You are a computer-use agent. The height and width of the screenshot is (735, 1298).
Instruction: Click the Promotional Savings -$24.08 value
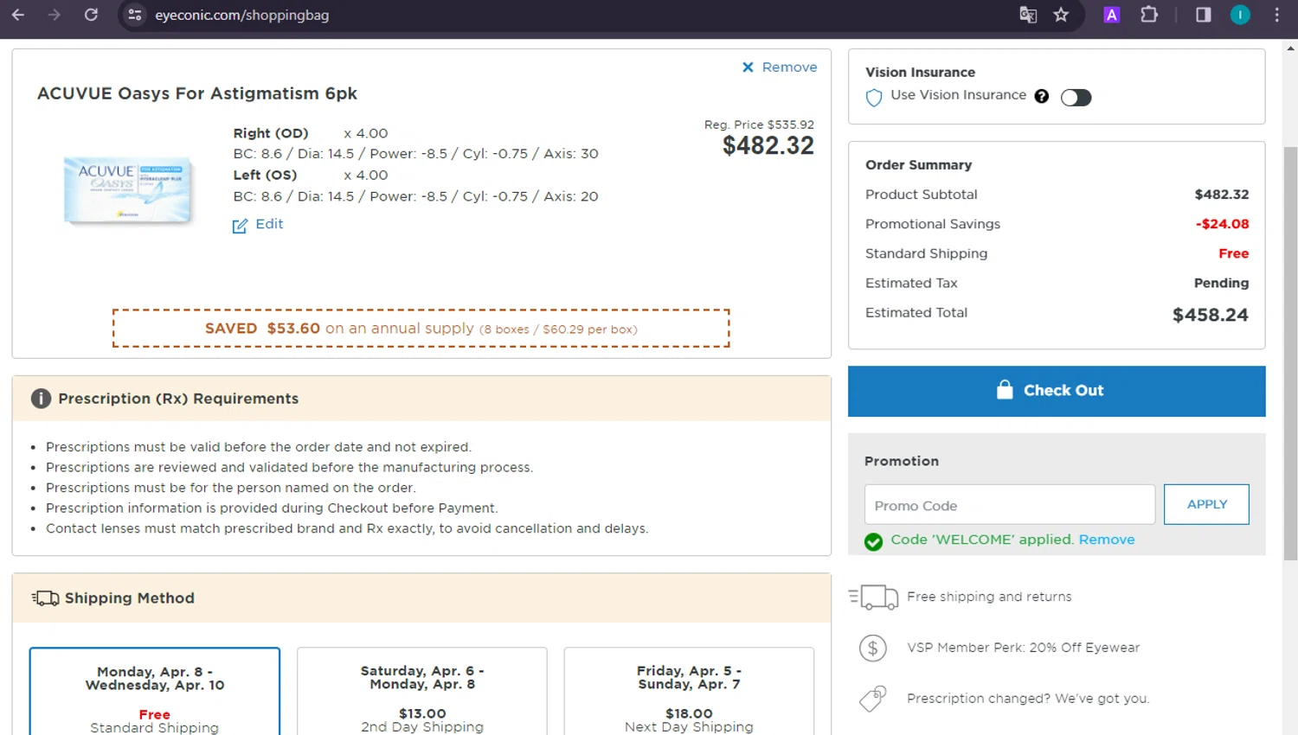[1222, 224]
